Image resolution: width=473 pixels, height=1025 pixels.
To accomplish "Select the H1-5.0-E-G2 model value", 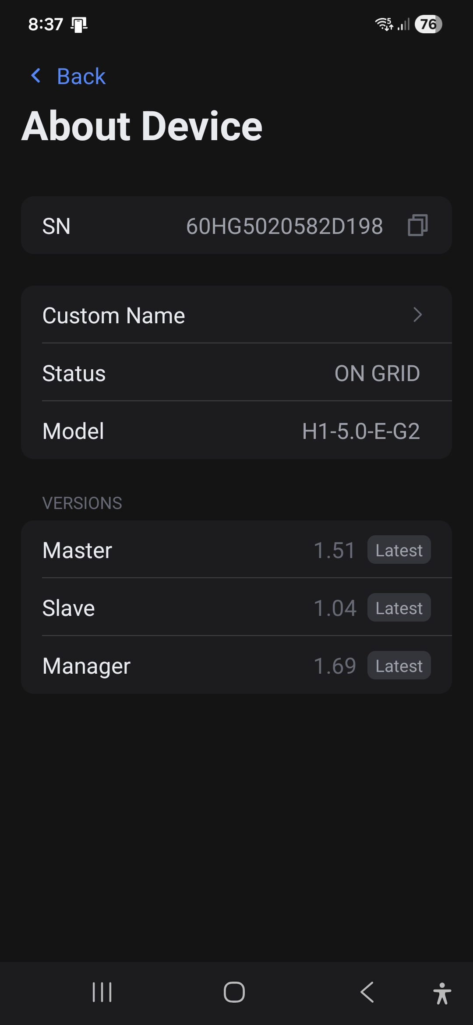I will pos(361,431).
